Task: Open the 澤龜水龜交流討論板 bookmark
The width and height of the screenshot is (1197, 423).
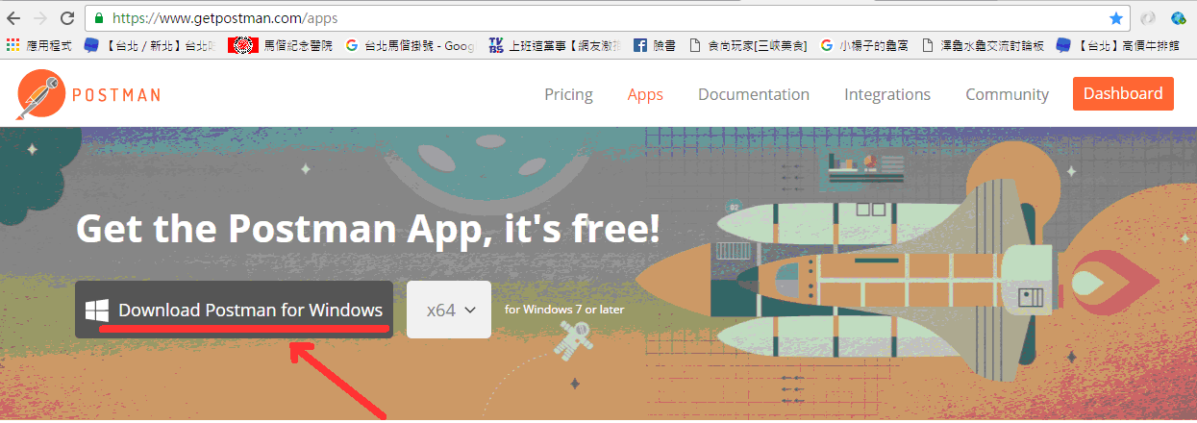Action: [983, 45]
